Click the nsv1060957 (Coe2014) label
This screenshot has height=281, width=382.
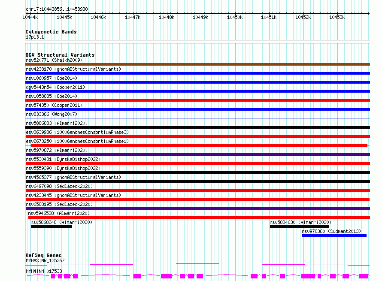52,78
